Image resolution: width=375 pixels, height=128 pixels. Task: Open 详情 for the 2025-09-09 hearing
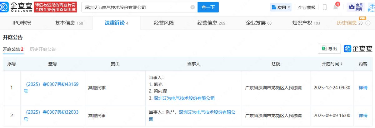(363, 116)
